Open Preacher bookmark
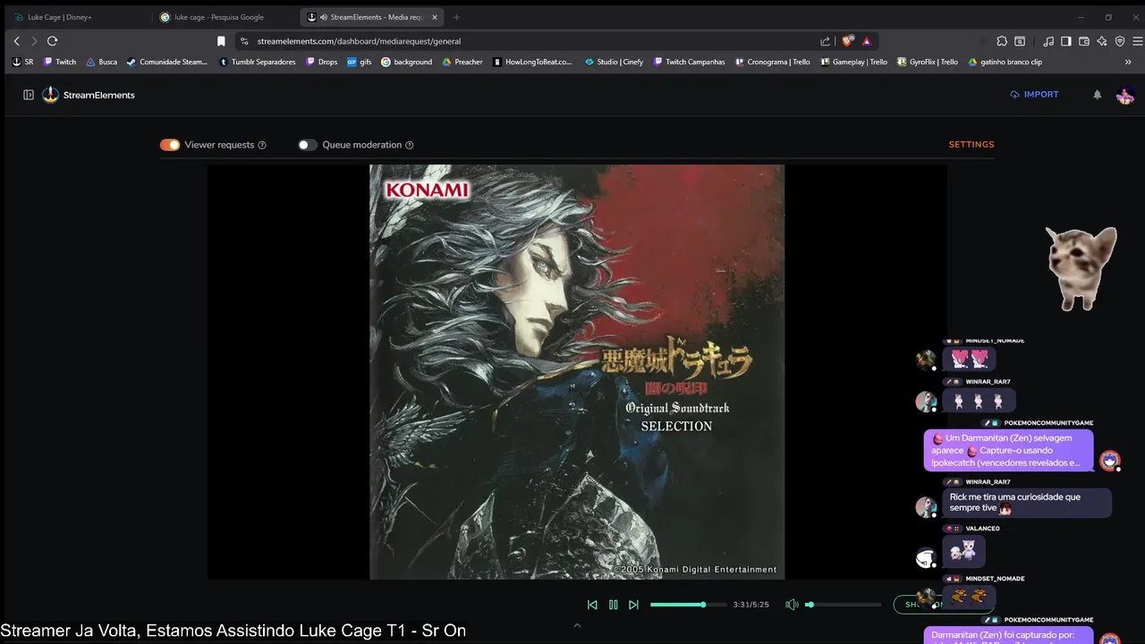The width and height of the screenshot is (1145, 644). [x=462, y=62]
